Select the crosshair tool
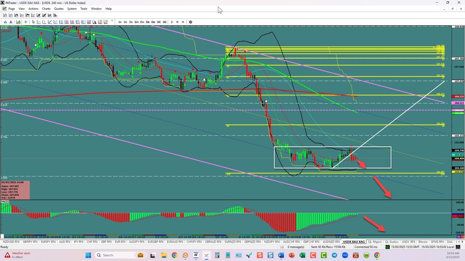 point(26,22)
